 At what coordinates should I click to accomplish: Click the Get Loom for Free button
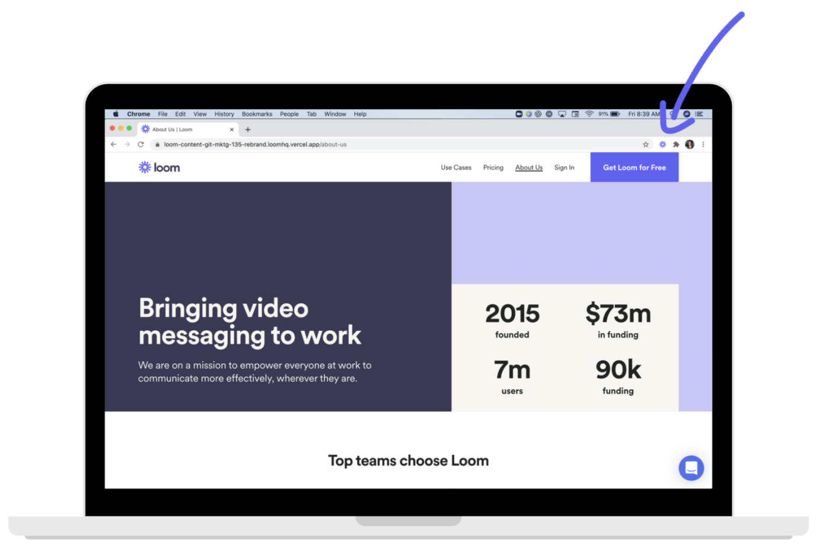(x=634, y=168)
